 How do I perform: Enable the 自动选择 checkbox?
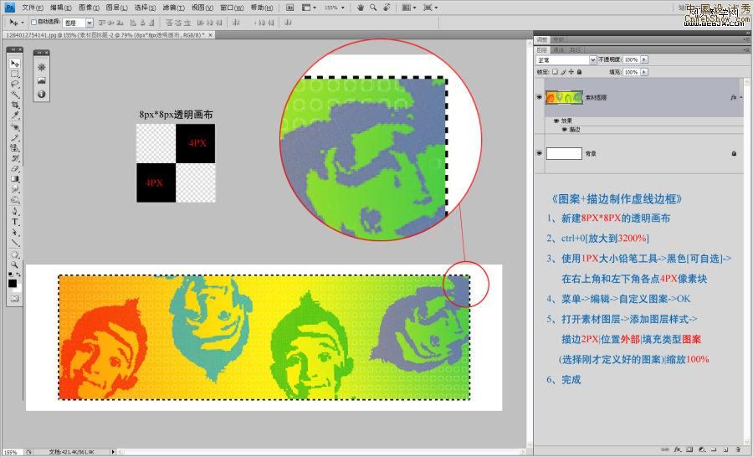33,22
